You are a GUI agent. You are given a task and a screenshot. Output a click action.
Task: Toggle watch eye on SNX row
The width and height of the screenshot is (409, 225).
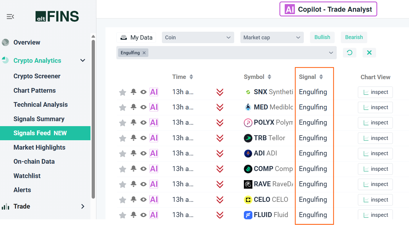click(143, 92)
